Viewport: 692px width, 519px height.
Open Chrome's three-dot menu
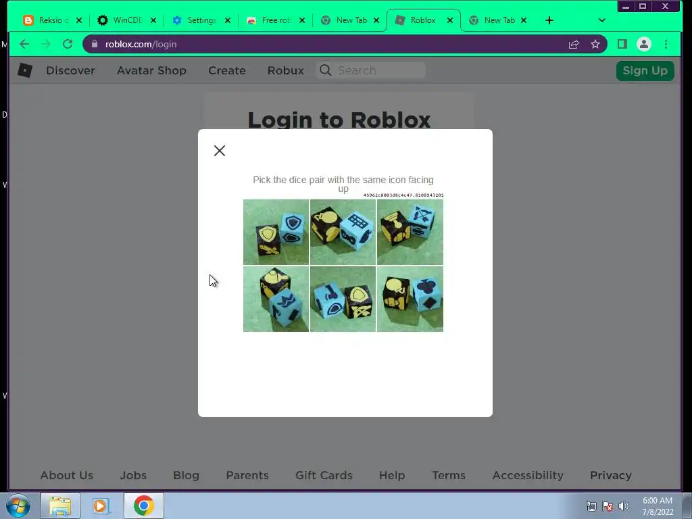pos(666,44)
